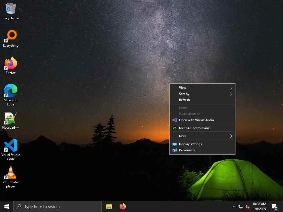Open the Windows Start menu
The height and width of the screenshot is (212, 283).
pos(7,206)
